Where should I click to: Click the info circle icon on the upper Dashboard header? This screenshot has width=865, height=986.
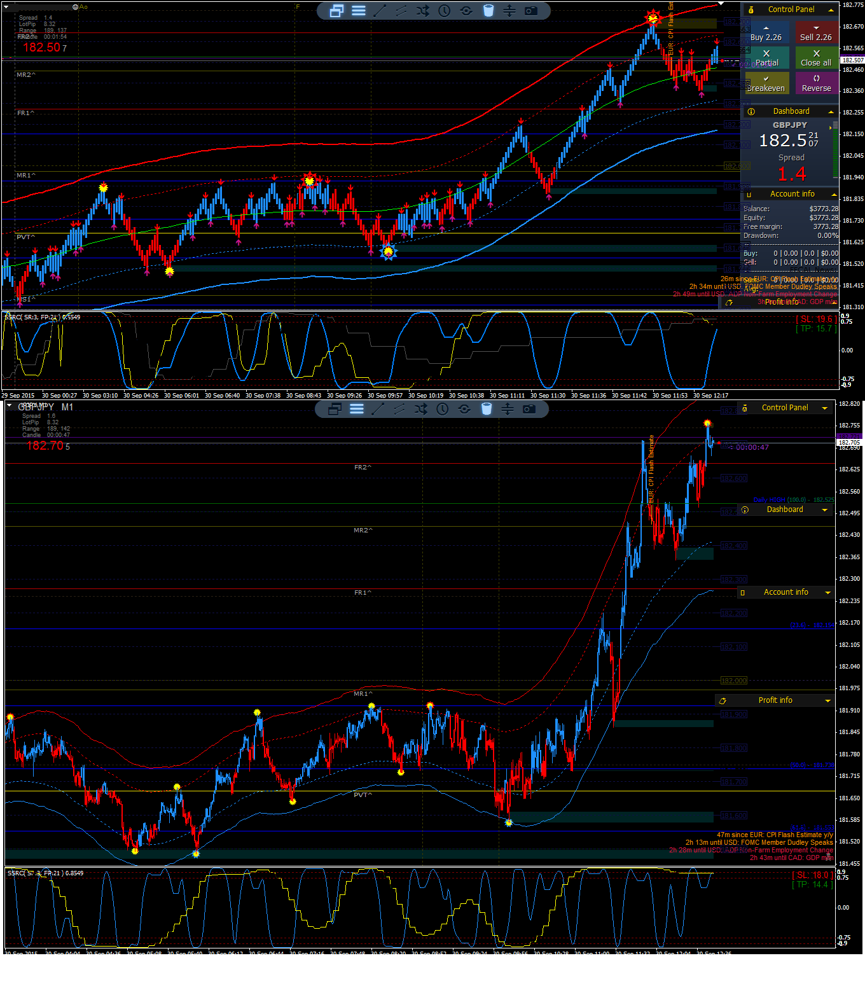click(751, 111)
